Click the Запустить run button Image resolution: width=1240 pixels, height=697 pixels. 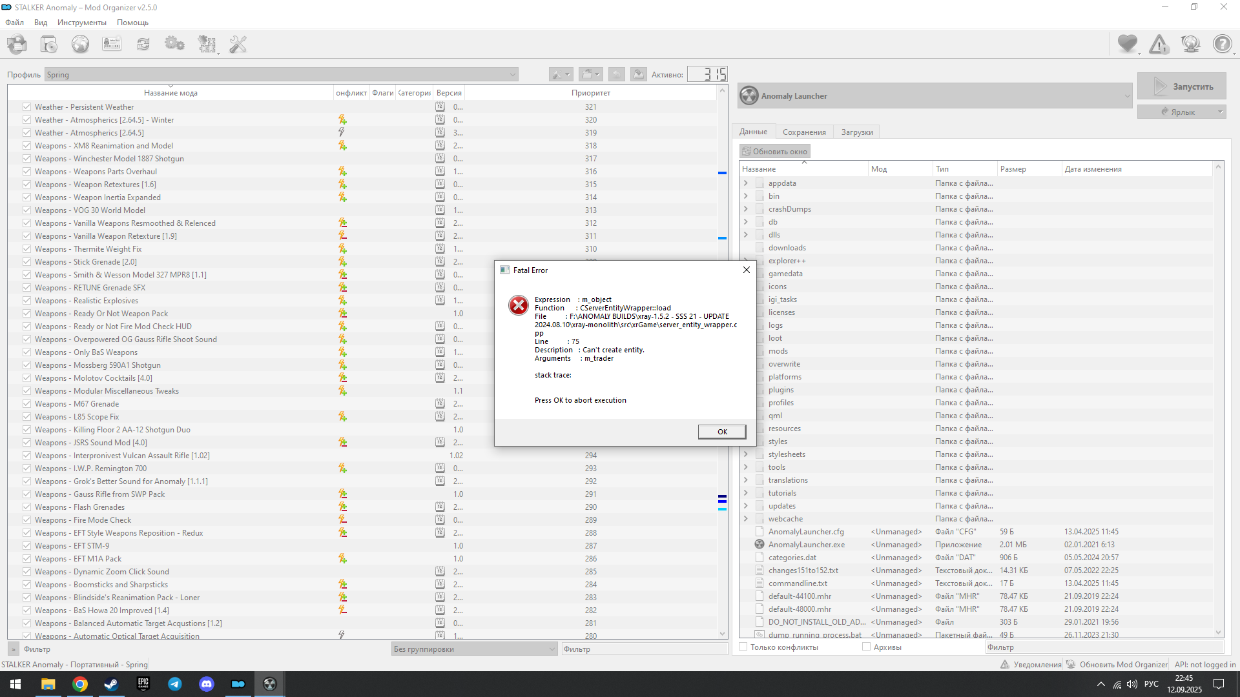(x=1182, y=86)
